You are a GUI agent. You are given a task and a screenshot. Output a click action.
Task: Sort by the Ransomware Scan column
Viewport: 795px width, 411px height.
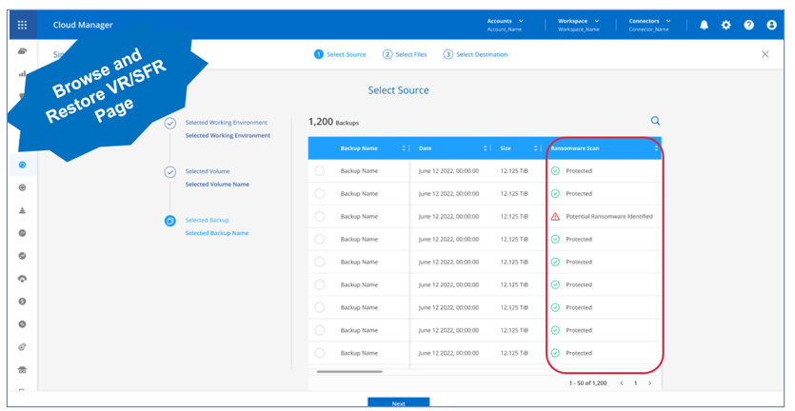click(655, 148)
